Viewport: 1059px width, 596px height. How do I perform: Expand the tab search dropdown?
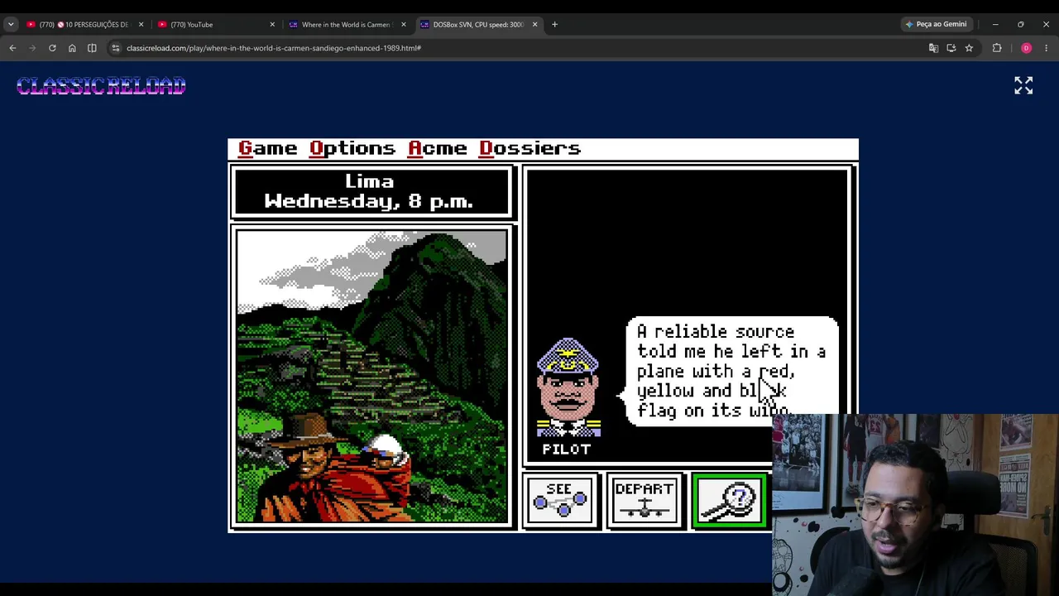[x=11, y=24]
